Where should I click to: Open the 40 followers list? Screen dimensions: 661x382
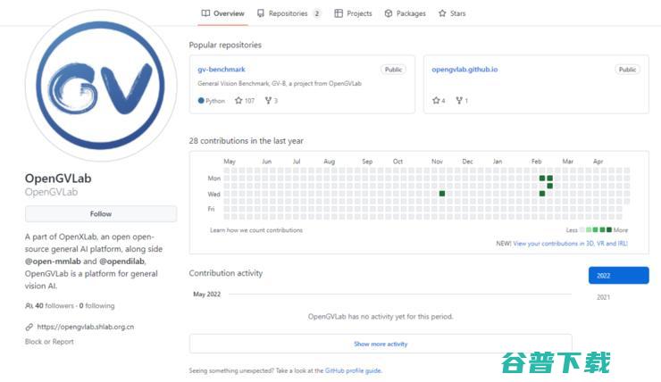point(54,306)
